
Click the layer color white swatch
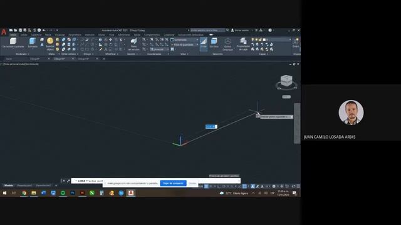[264, 39]
